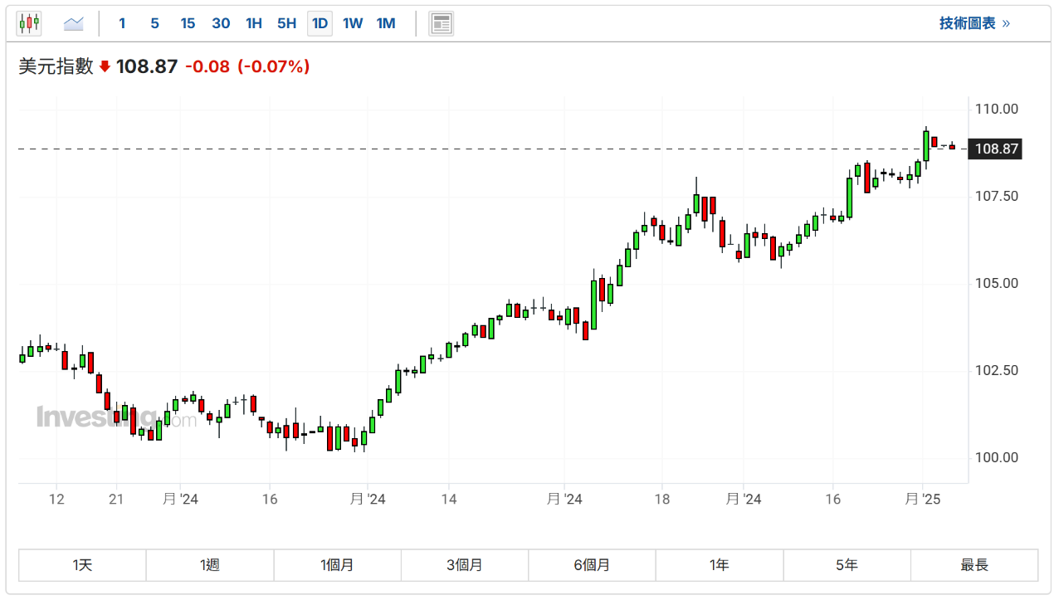
Task: Open the news overlay icon in toolbar
Action: (x=441, y=23)
